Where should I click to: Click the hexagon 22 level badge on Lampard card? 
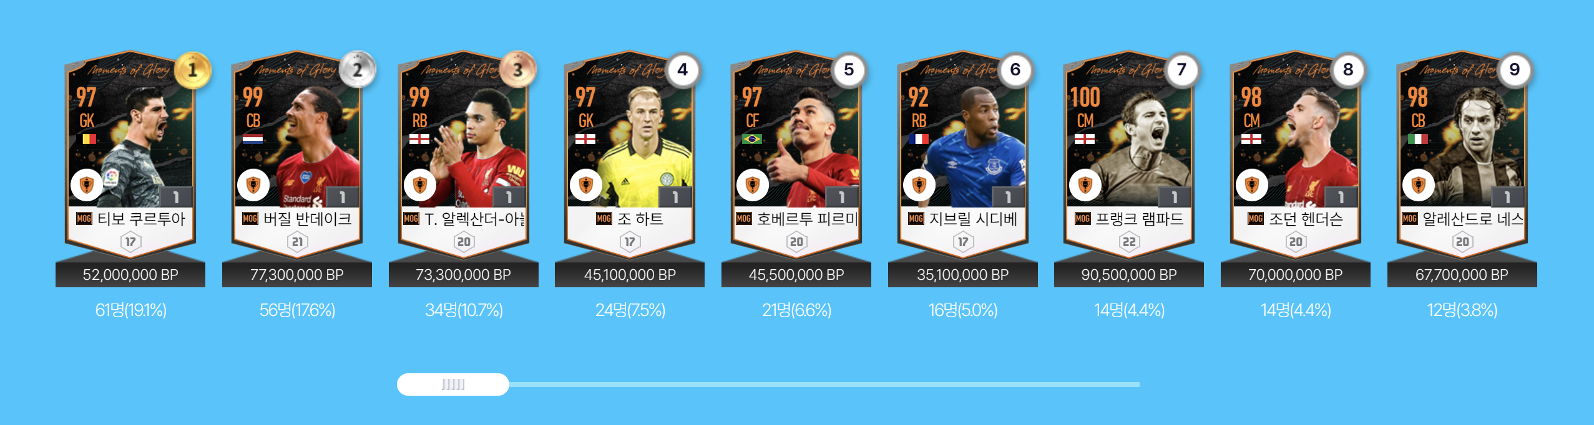coord(1129,242)
